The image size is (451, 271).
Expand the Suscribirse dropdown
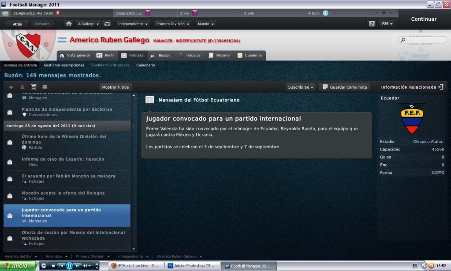(301, 87)
